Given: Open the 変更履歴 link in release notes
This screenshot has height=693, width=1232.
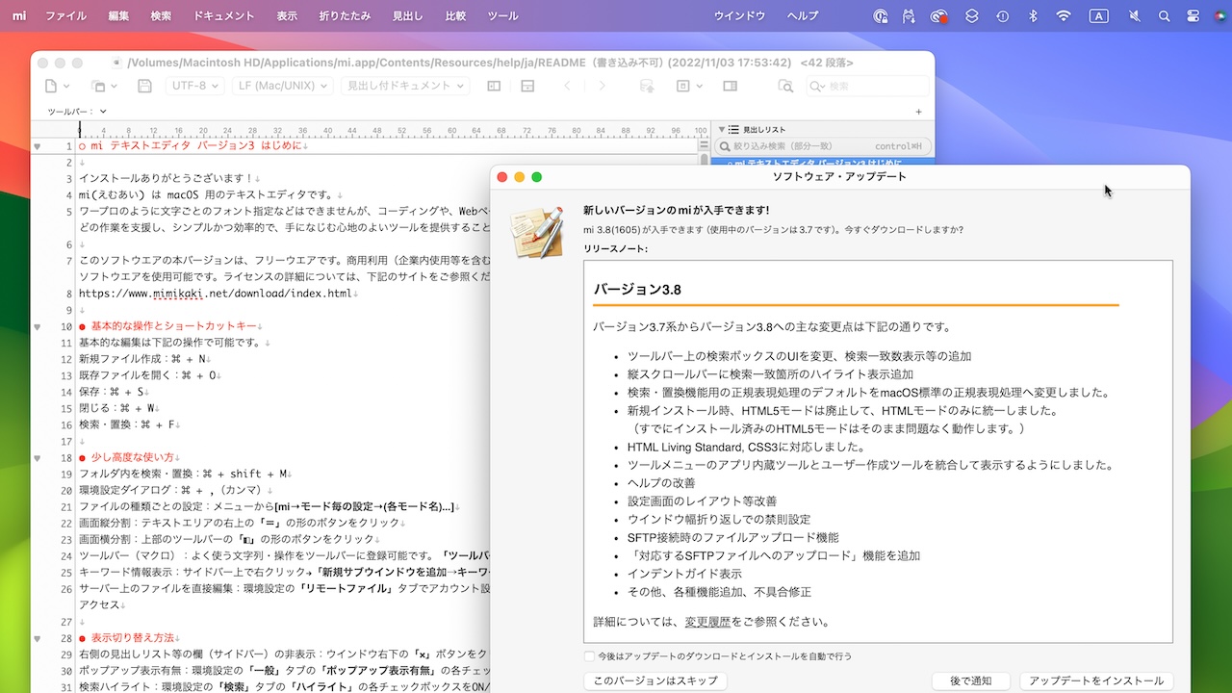Looking at the screenshot, I should (x=707, y=622).
